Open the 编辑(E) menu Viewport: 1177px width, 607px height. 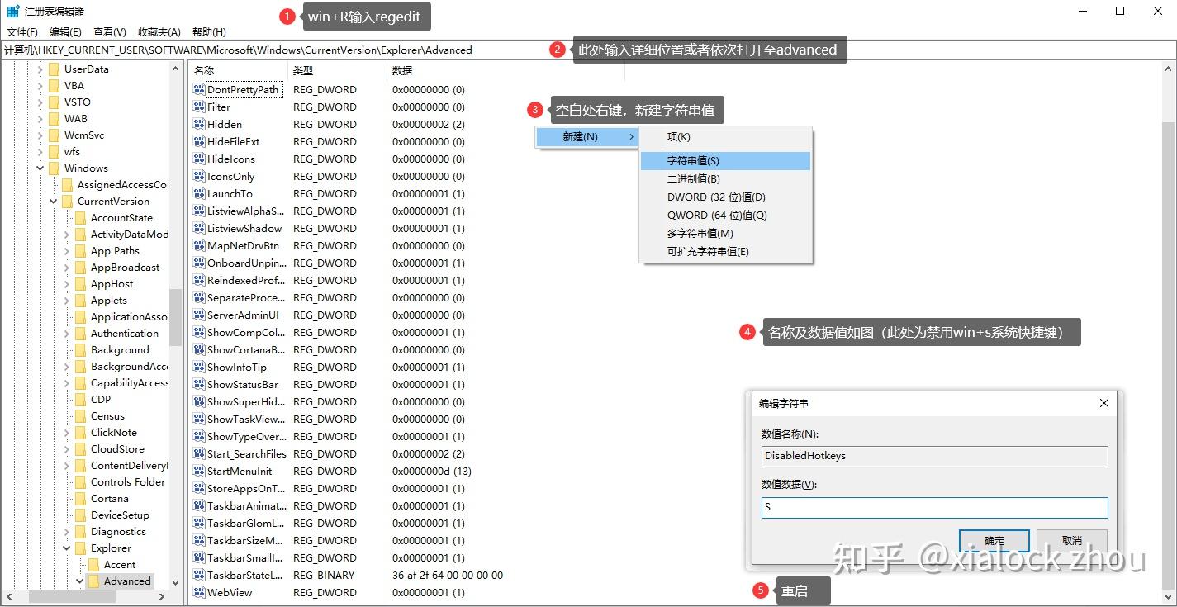[x=65, y=32]
